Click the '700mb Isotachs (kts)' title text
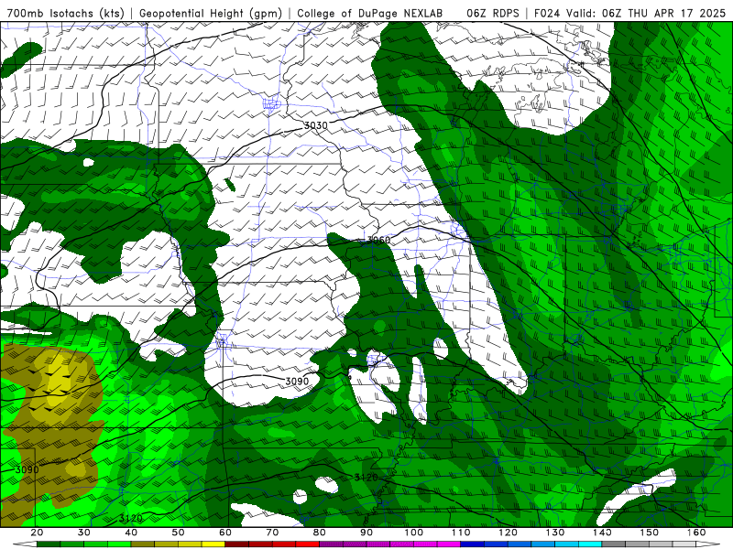The image size is (733, 549). (x=66, y=13)
